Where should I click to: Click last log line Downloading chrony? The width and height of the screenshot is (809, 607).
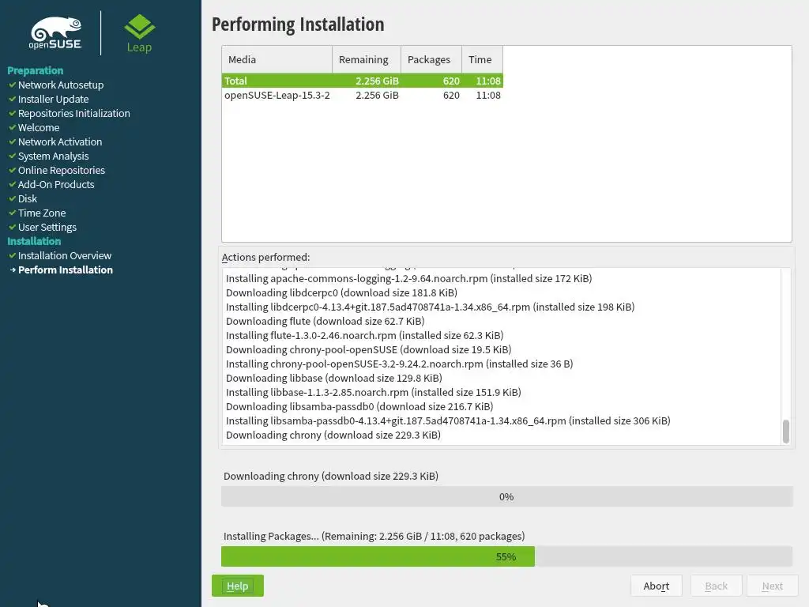(333, 435)
